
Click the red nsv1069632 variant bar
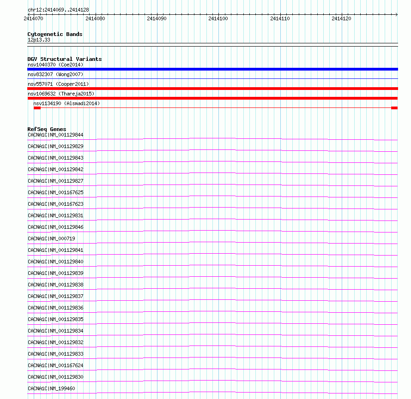coord(212,98)
